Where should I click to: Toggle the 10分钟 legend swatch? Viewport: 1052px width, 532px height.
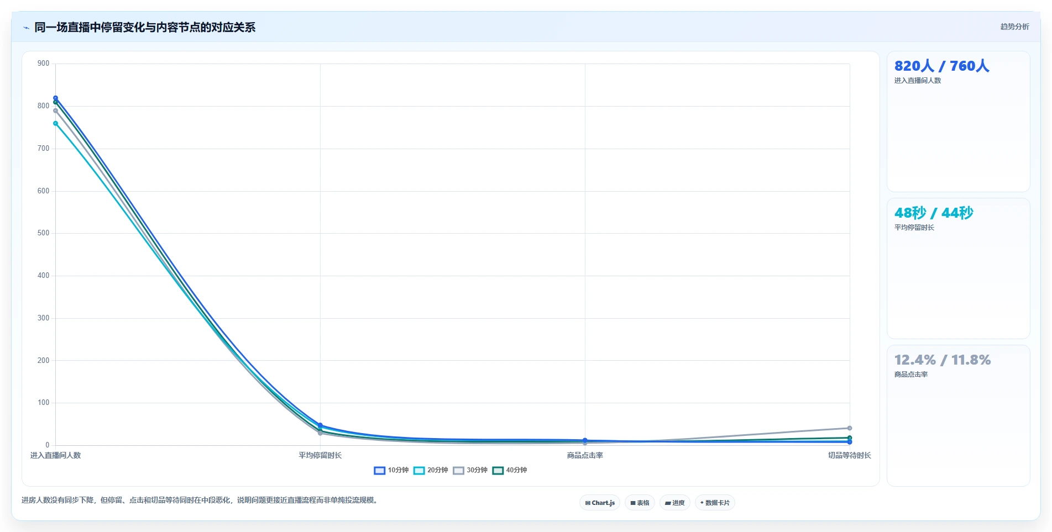[x=379, y=471]
